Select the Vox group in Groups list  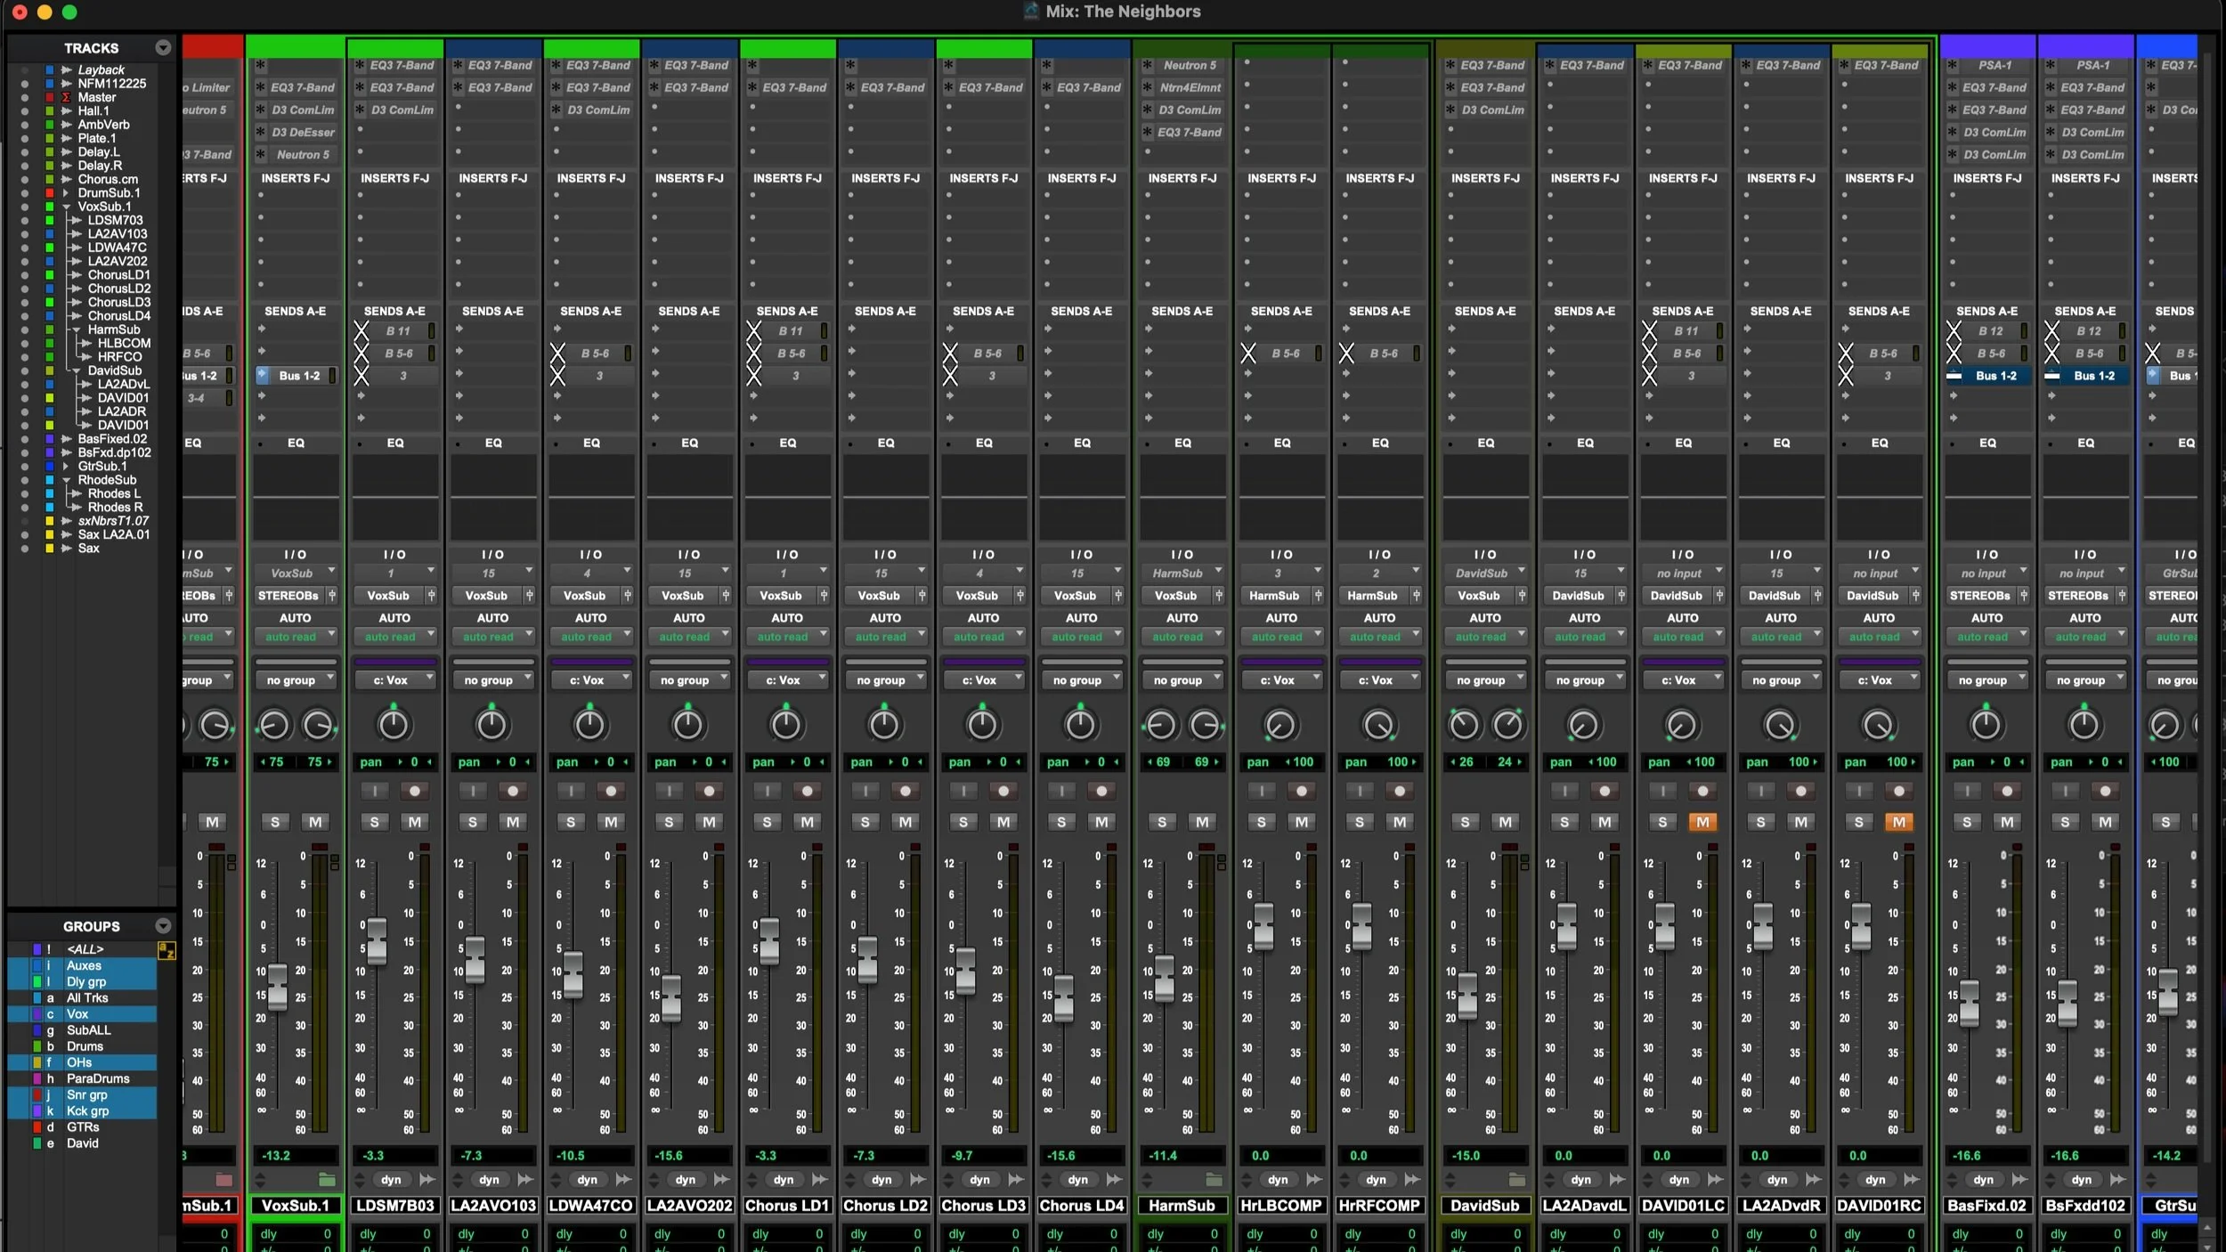pos(77,1014)
